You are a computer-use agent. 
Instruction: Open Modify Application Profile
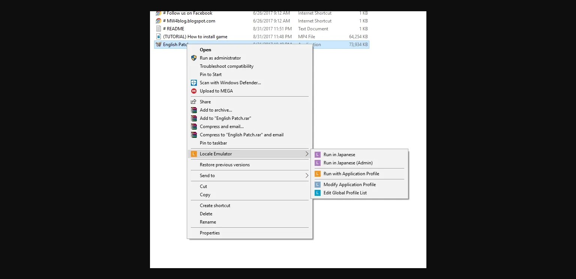pos(349,185)
